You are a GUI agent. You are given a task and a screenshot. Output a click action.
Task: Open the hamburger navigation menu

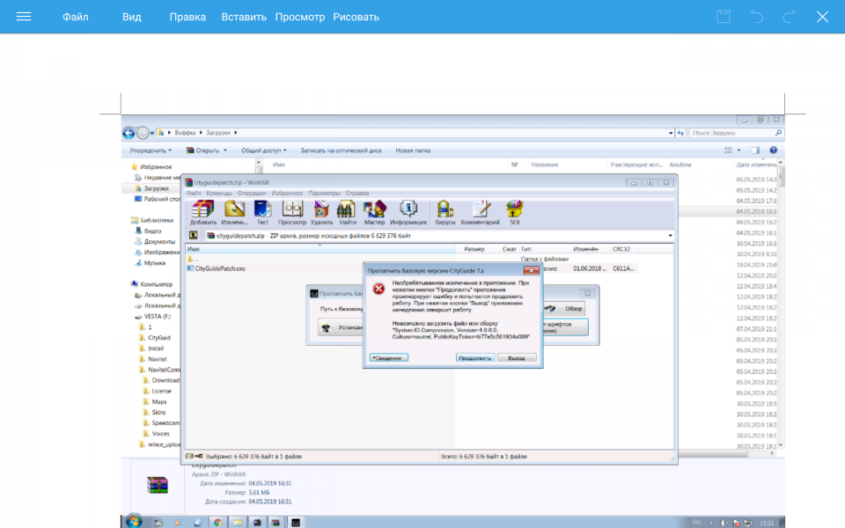point(24,17)
